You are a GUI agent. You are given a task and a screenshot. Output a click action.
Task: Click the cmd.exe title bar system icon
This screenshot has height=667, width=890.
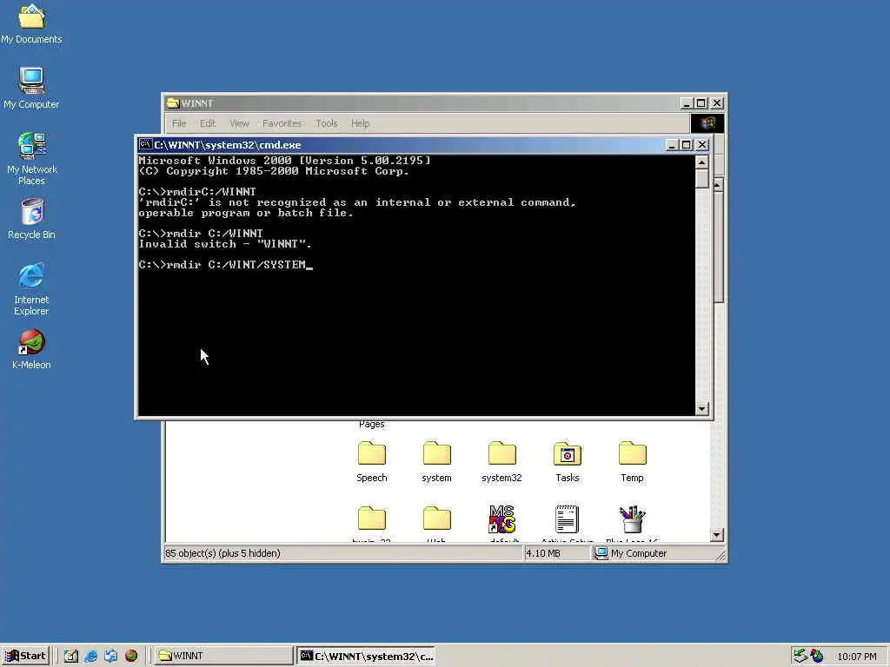tap(145, 145)
